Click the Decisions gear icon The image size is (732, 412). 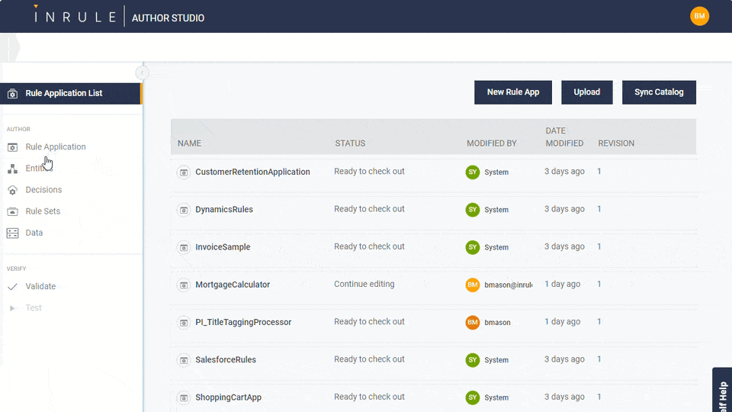[x=13, y=190]
